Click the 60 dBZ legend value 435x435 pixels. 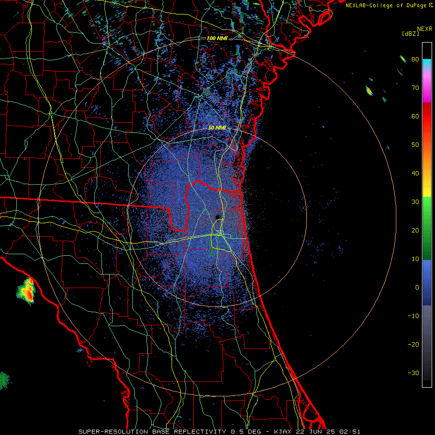coord(415,116)
